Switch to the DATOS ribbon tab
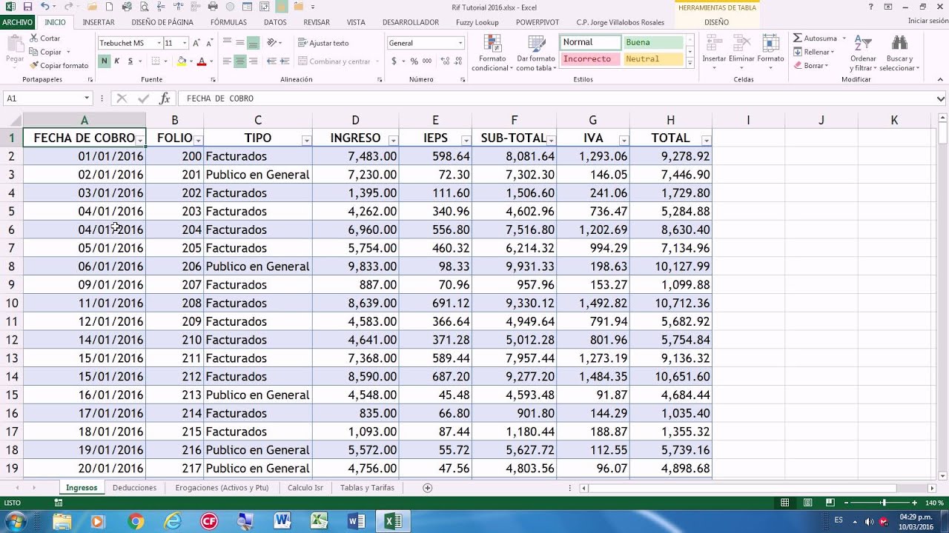949x533 pixels. coord(275,22)
